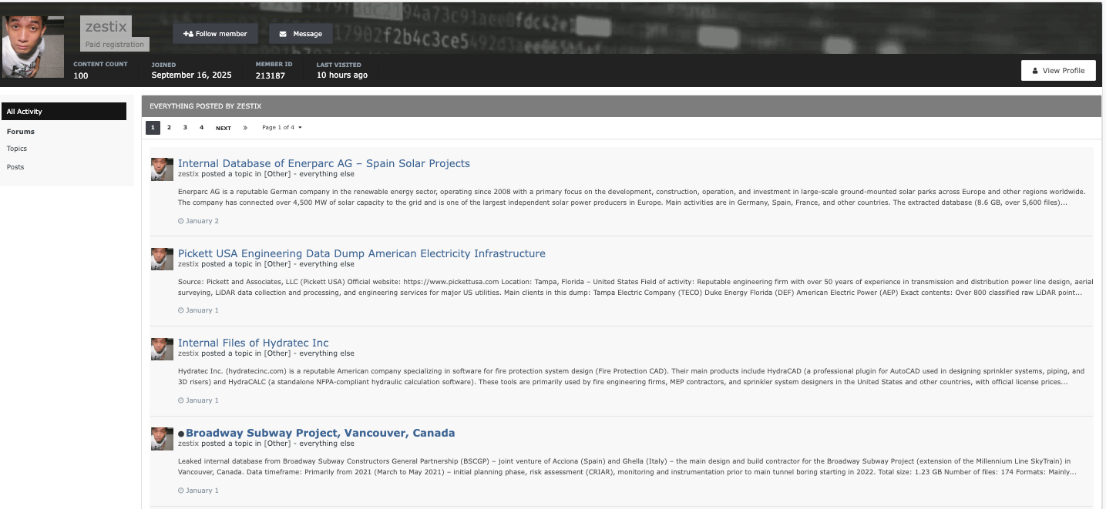This screenshot has height=509, width=1106.
Task: Click avatar beside Hydratec Inc post
Action: click(162, 349)
